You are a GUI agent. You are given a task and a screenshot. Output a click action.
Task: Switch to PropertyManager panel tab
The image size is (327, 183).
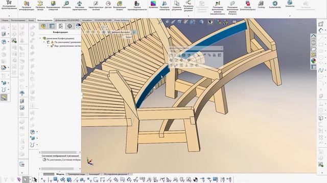[52, 26]
